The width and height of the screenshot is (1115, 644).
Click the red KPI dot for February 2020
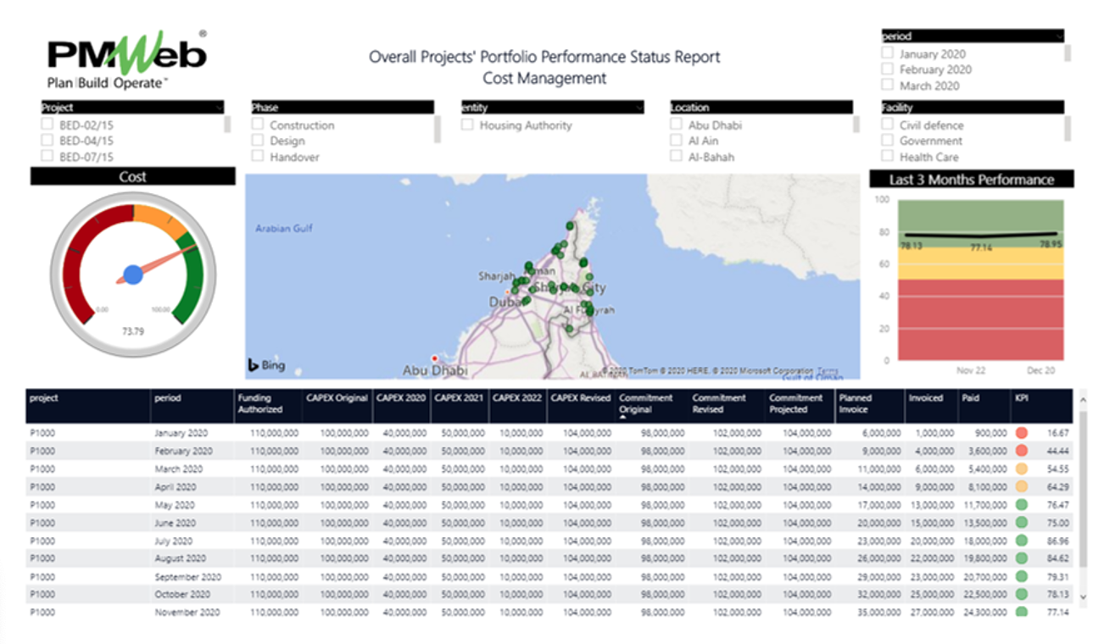tap(1022, 451)
